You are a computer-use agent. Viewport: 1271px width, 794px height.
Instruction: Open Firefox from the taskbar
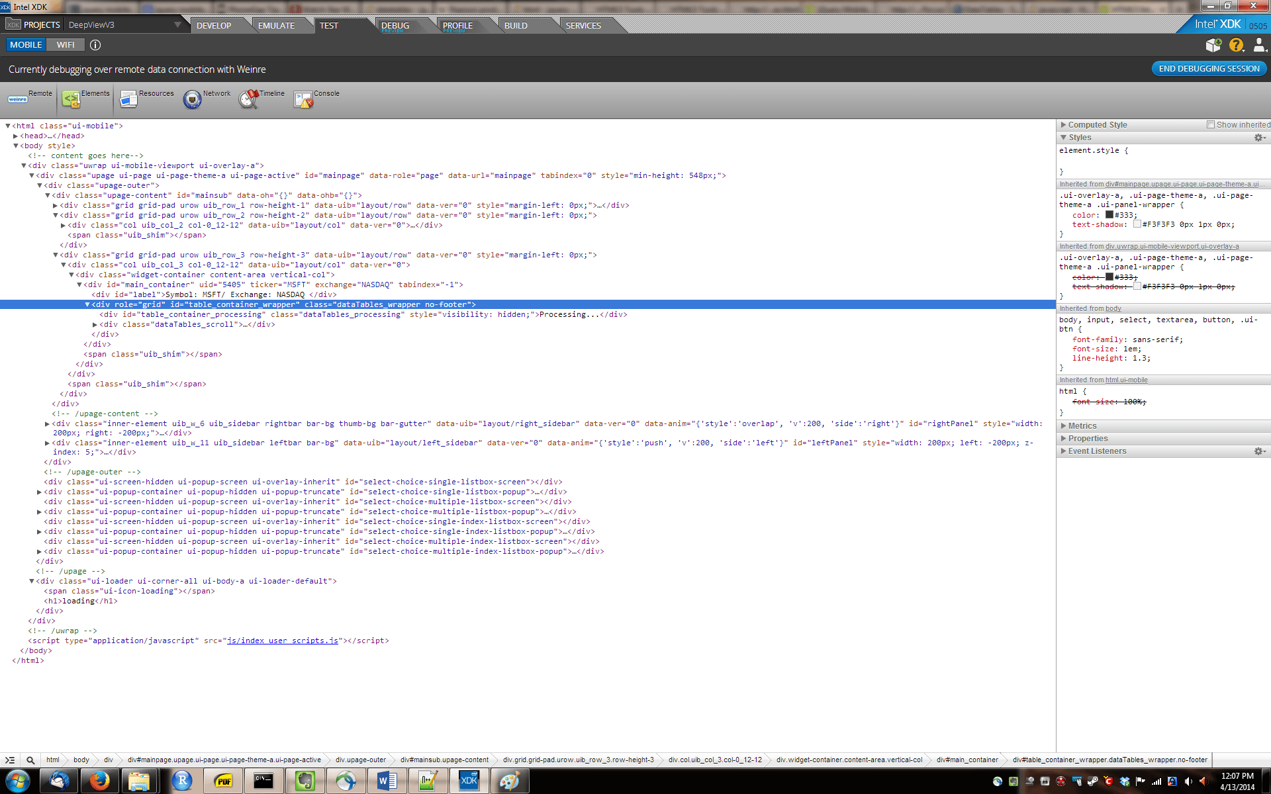[x=100, y=781]
